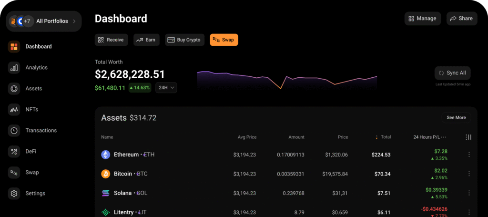Click the orange Swap button

tap(224, 40)
